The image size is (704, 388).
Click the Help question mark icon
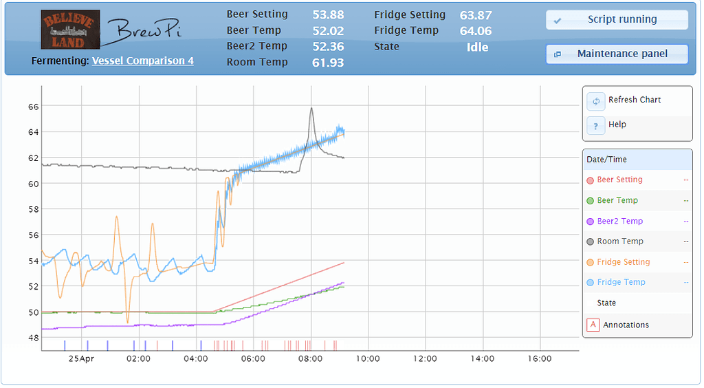click(595, 125)
